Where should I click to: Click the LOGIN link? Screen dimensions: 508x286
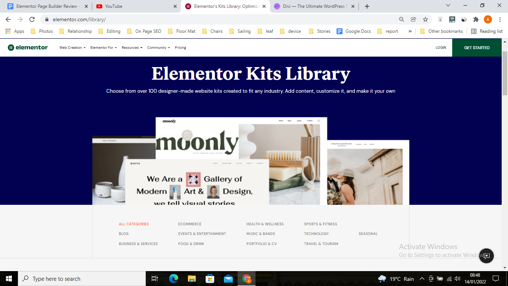(441, 48)
